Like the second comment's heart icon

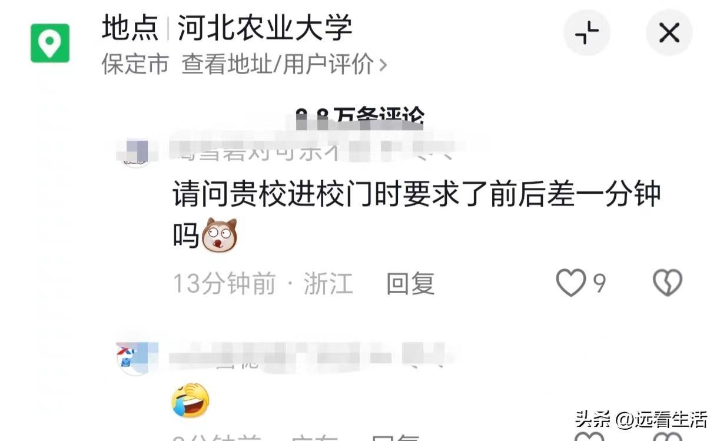coord(588,437)
